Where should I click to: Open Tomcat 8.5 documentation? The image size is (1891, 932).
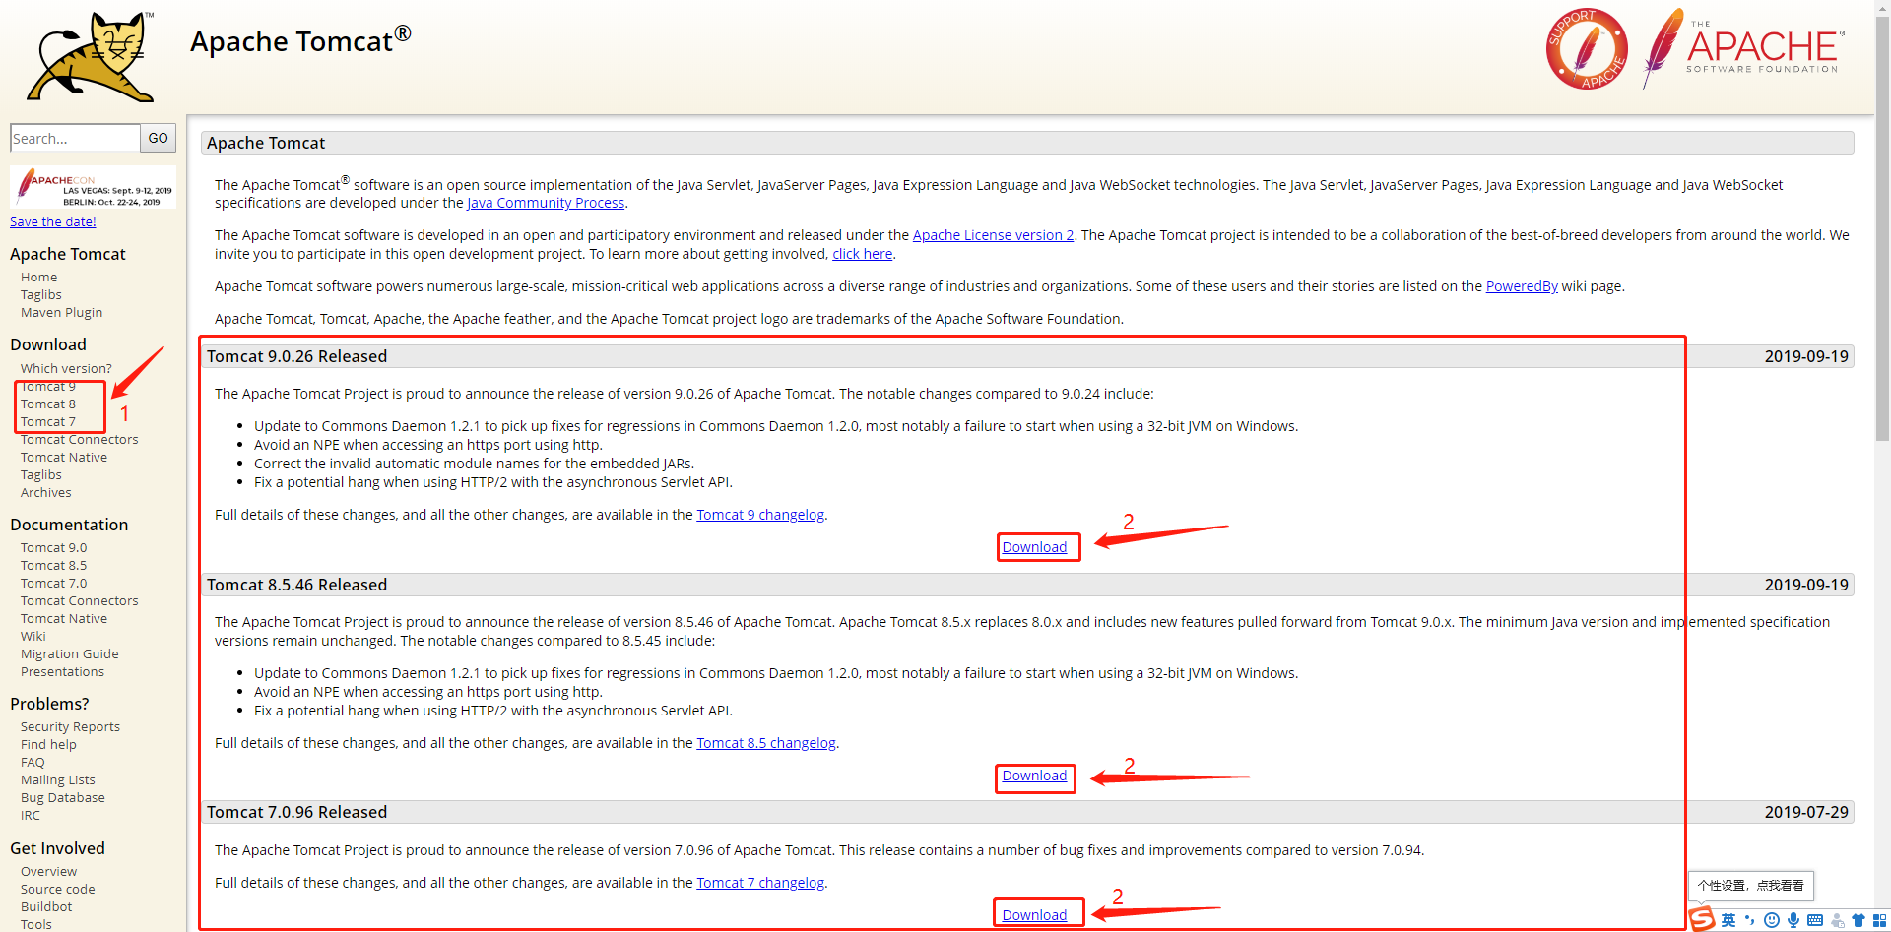[54, 566]
